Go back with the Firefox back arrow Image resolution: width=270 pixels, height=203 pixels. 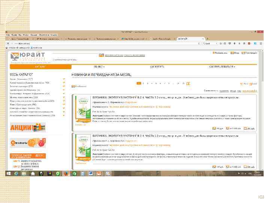pyautogui.click(x=8, y=44)
